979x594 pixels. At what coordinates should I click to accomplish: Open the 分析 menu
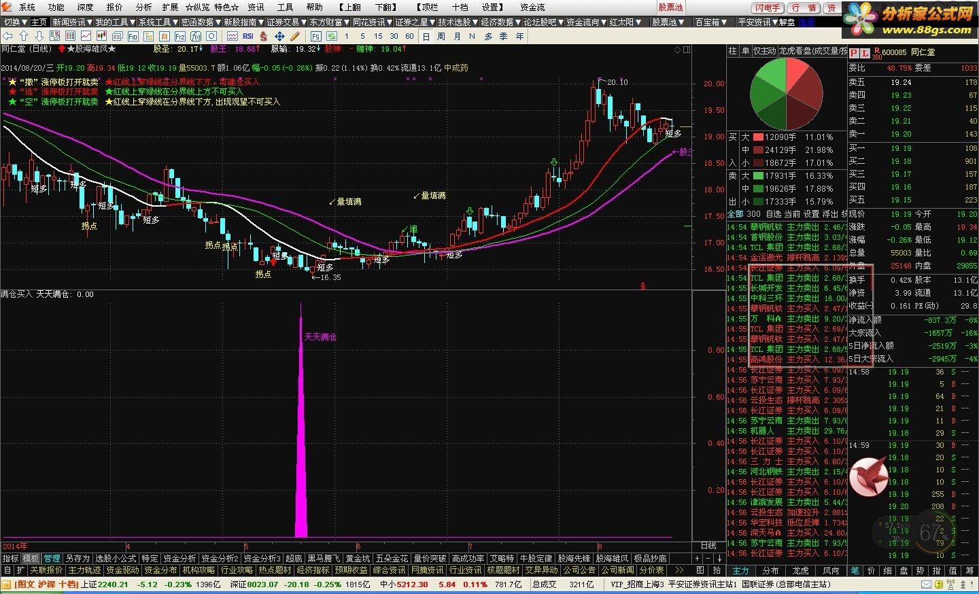pyautogui.click(x=143, y=7)
